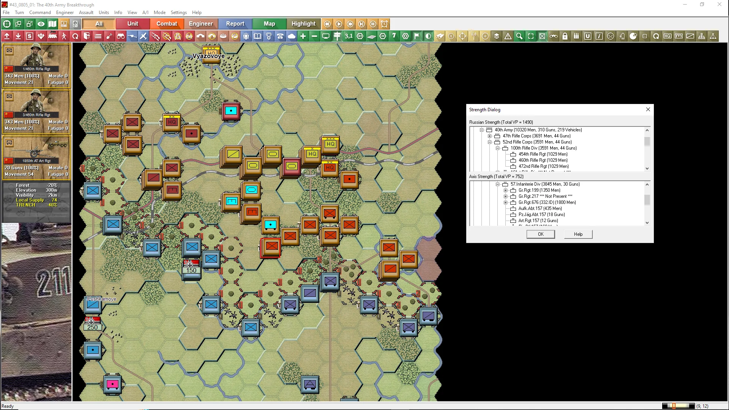Expand the Gr.Rgt.199 tree node
Viewport: 729px width, 410px height.
point(505,190)
